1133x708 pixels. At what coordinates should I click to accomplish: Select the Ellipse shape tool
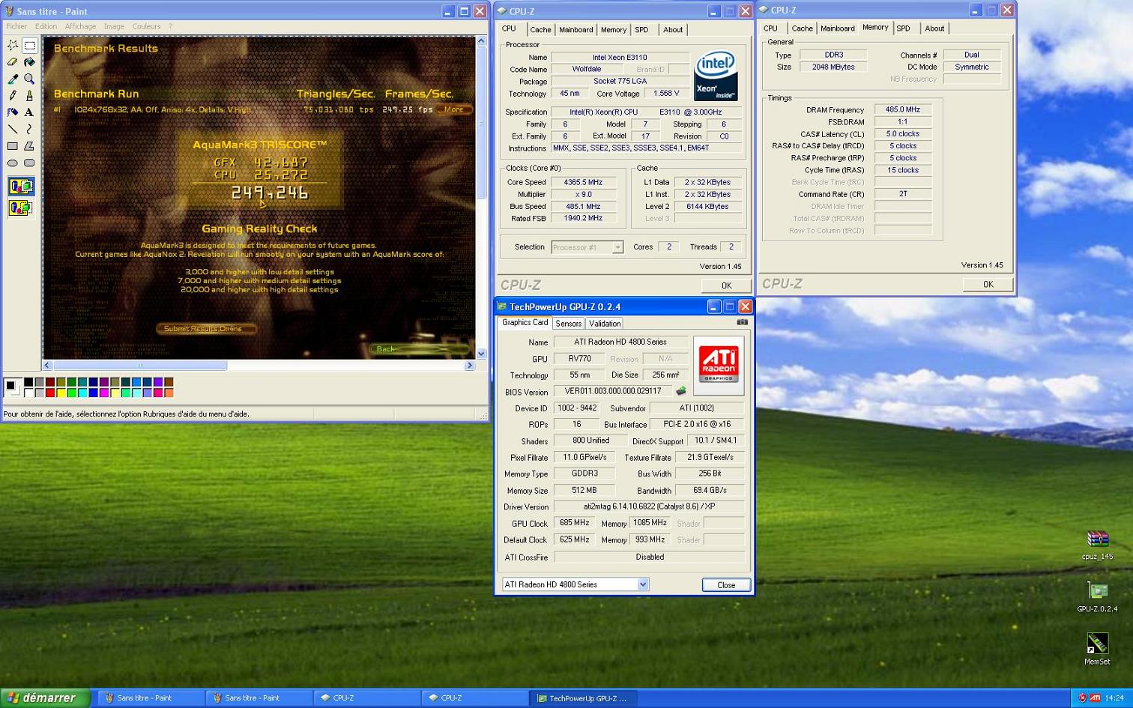click(x=13, y=163)
